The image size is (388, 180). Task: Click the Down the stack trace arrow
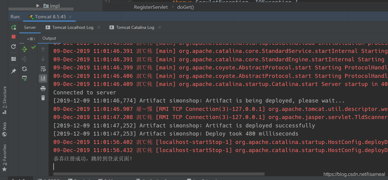pos(43,59)
